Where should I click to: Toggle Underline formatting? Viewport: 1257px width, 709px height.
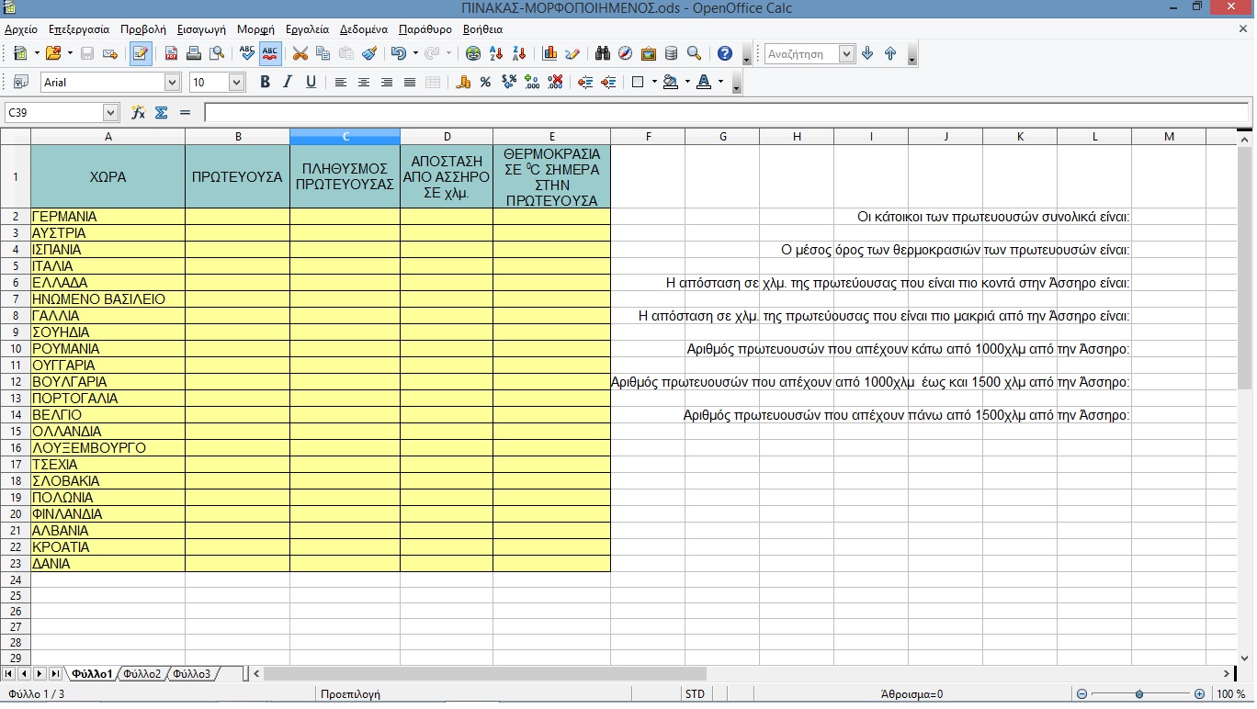click(x=311, y=82)
